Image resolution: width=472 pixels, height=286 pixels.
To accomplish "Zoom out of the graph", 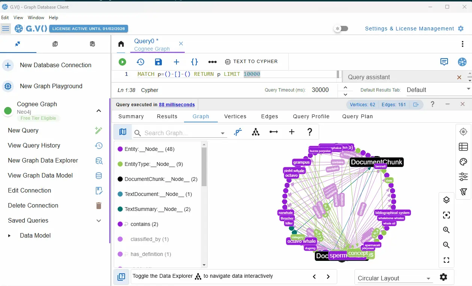I will pos(446,245).
